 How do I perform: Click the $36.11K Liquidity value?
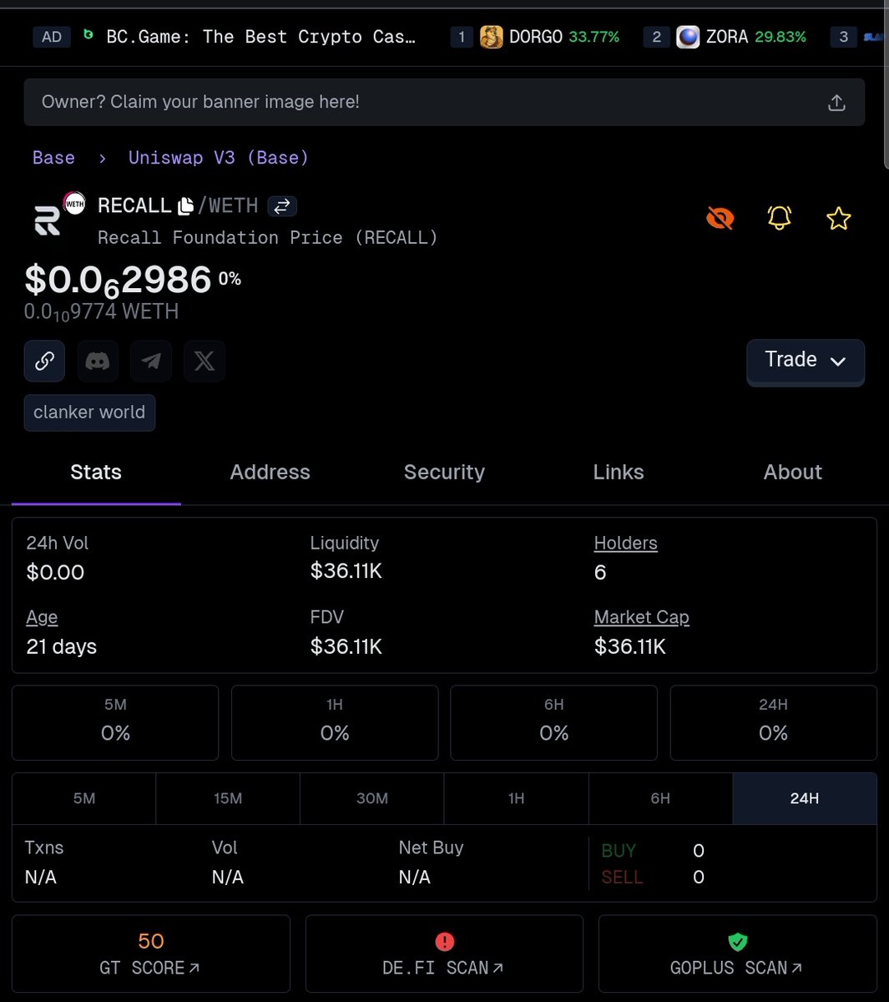pos(346,571)
